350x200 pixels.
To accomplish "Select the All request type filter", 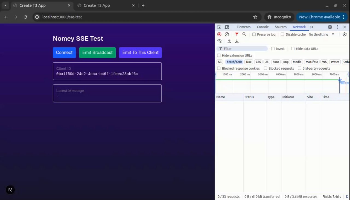I will [x=220, y=62].
